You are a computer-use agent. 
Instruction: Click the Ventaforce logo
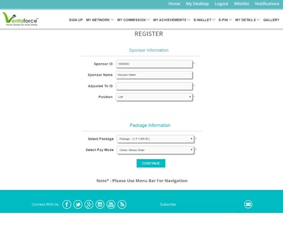[x=21, y=19]
